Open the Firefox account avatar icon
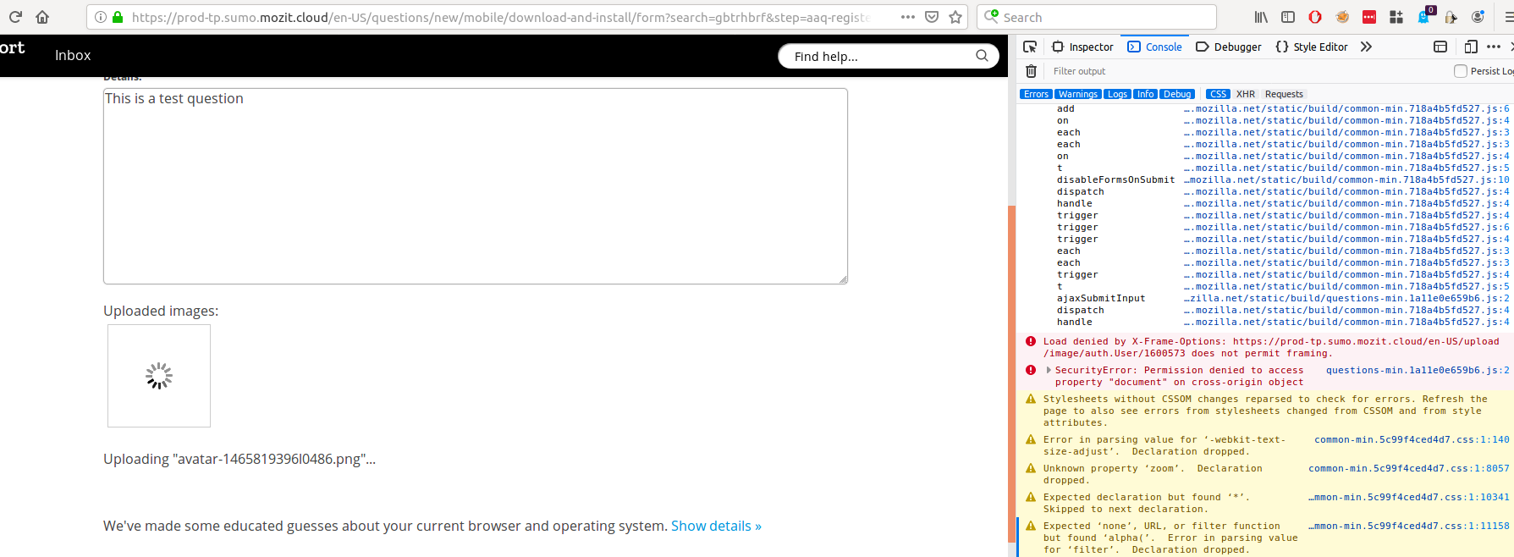The image size is (1514, 557). (x=1478, y=17)
